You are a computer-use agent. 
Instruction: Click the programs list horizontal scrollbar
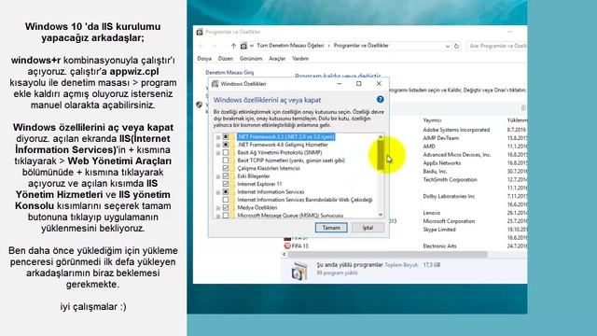tap(388, 255)
